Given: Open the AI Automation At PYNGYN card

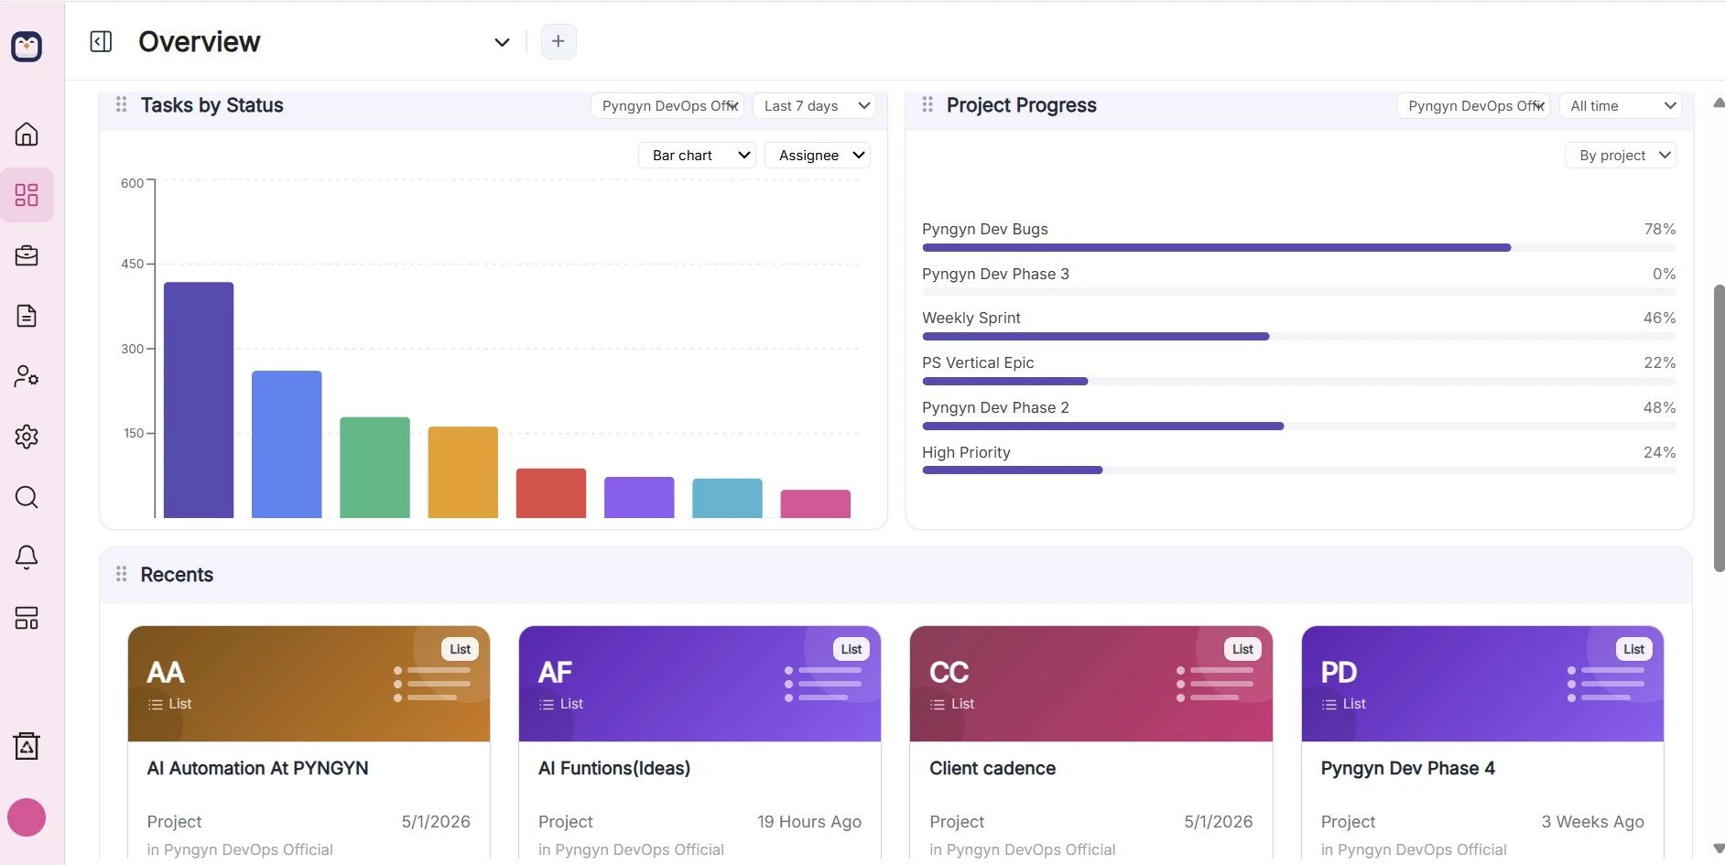Looking at the screenshot, I should (309, 742).
